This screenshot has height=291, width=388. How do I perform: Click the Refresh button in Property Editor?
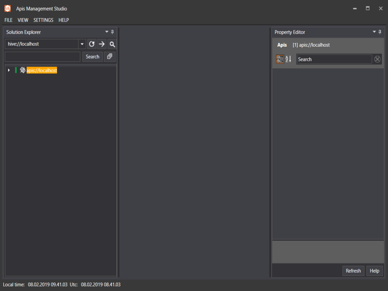(353, 271)
